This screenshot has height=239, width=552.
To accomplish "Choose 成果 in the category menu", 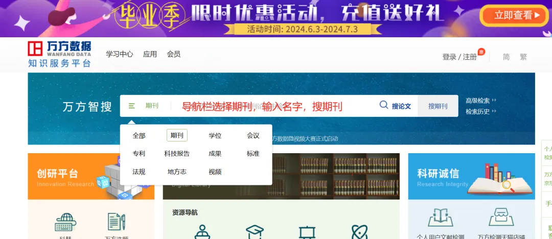I will pos(215,154).
